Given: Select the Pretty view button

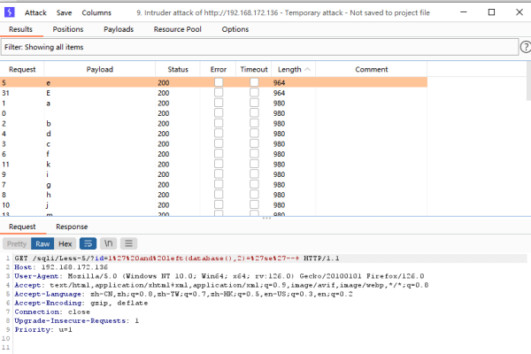Looking at the screenshot, I should click(x=17, y=243).
